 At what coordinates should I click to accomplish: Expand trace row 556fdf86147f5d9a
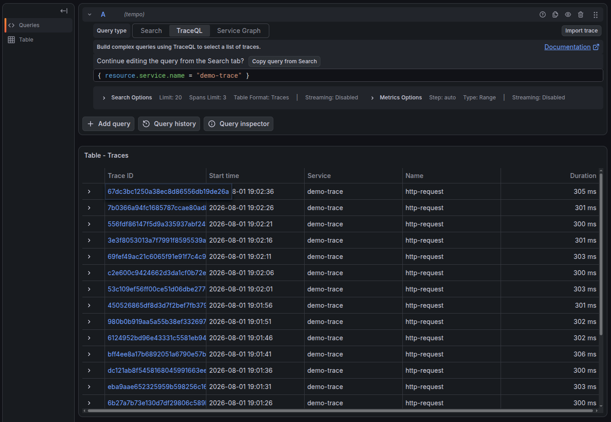click(89, 224)
